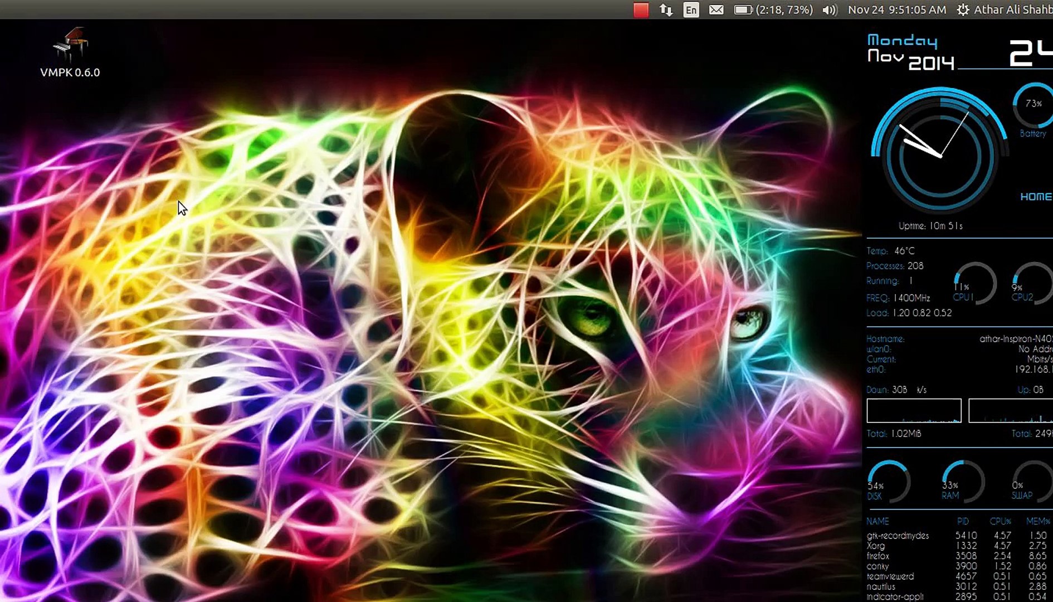Viewport: 1053px width, 602px height.
Task: Click the "2014" year text
Action: tap(932, 63)
